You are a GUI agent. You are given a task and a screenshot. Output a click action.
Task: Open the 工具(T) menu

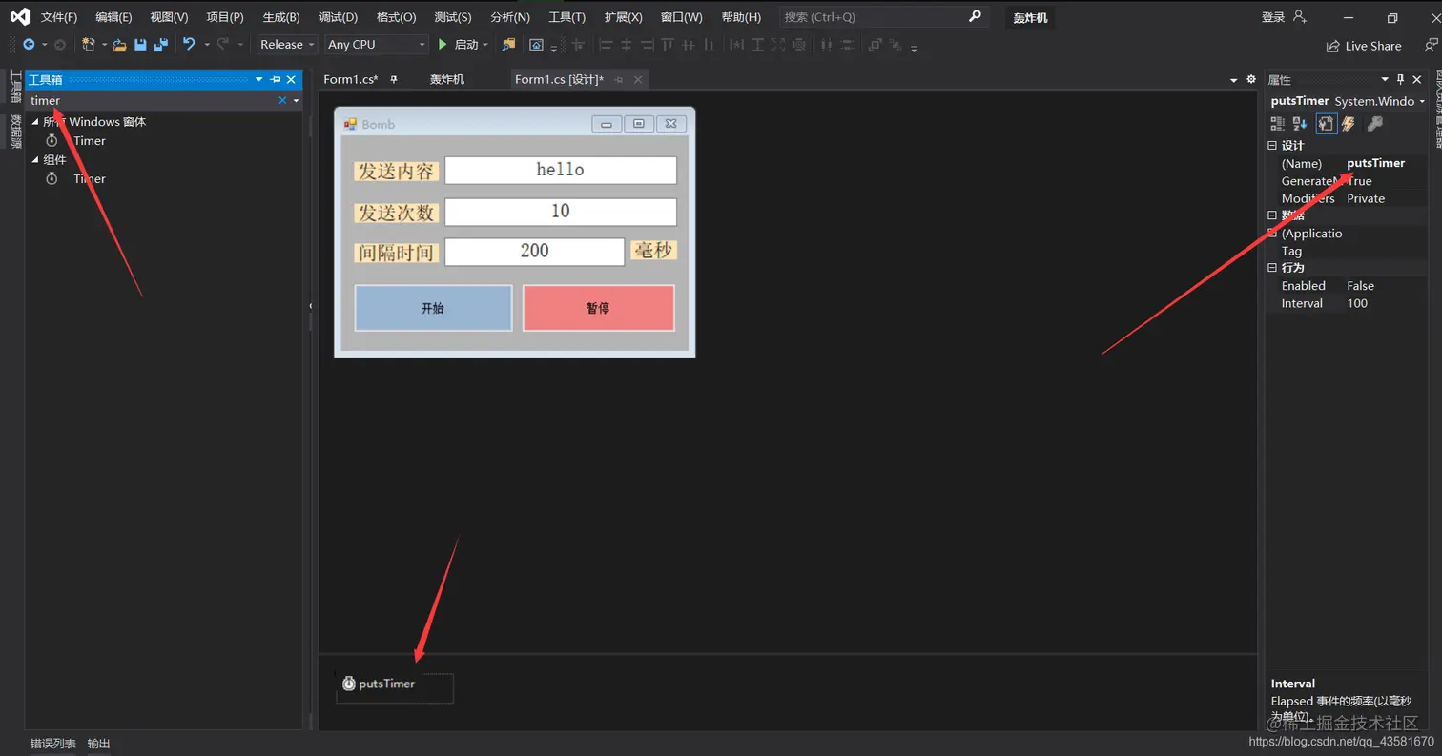pyautogui.click(x=567, y=17)
